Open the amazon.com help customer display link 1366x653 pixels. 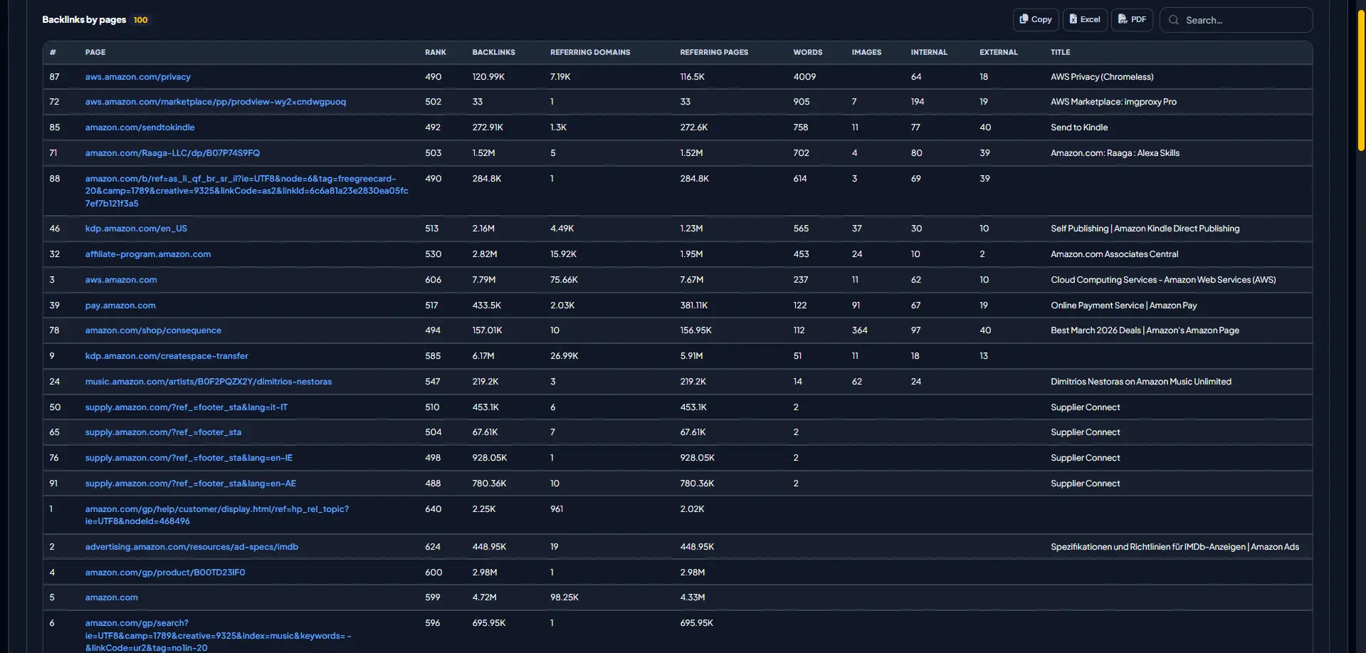tap(217, 515)
